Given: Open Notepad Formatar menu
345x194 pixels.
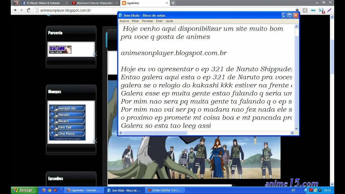Looking at the screenshot, I should tap(147, 21).
